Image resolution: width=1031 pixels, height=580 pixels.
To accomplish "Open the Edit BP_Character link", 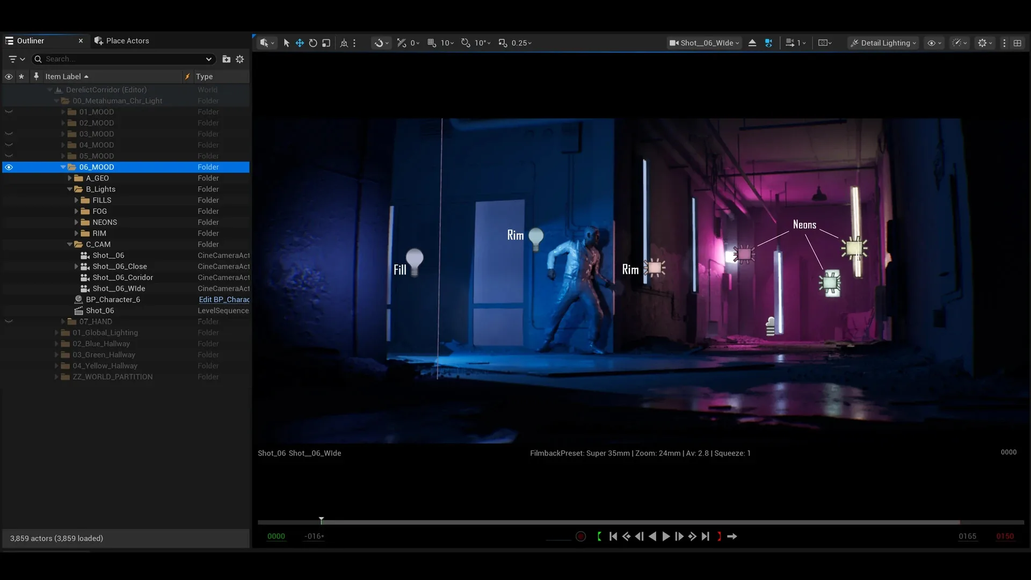I will (224, 300).
